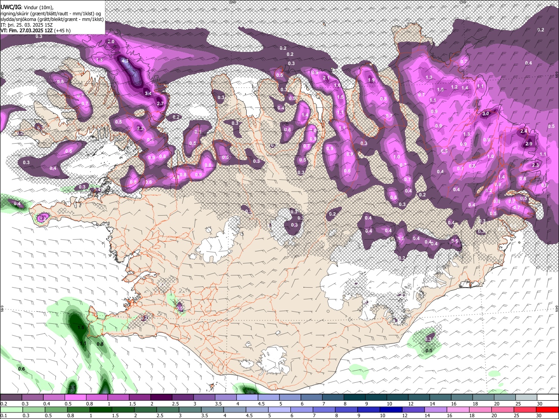Click the 'Vindur (10m)' header text
559x419 pixels.
[38, 7]
